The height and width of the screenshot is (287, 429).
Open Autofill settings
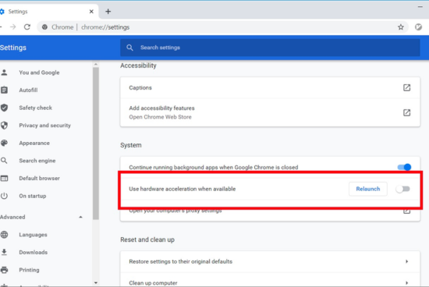click(x=28, y=90)
